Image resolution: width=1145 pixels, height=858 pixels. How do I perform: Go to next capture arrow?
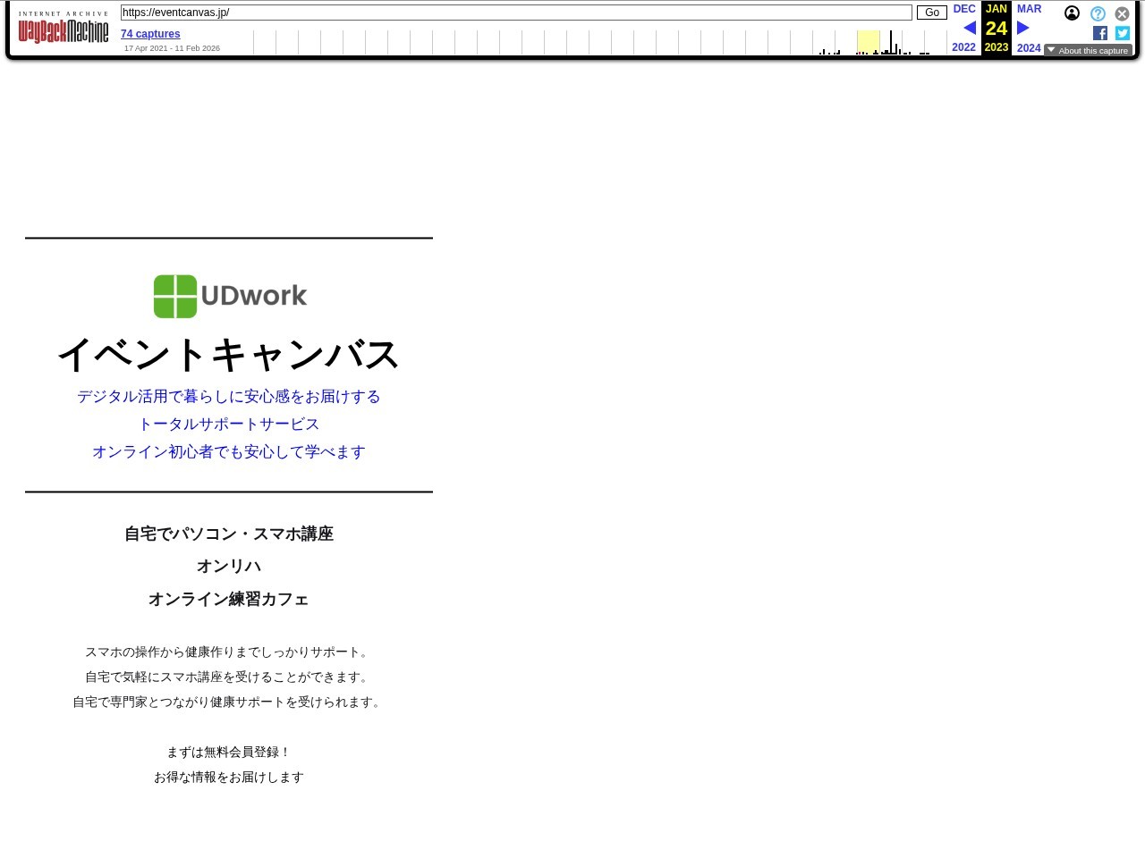1023,28
